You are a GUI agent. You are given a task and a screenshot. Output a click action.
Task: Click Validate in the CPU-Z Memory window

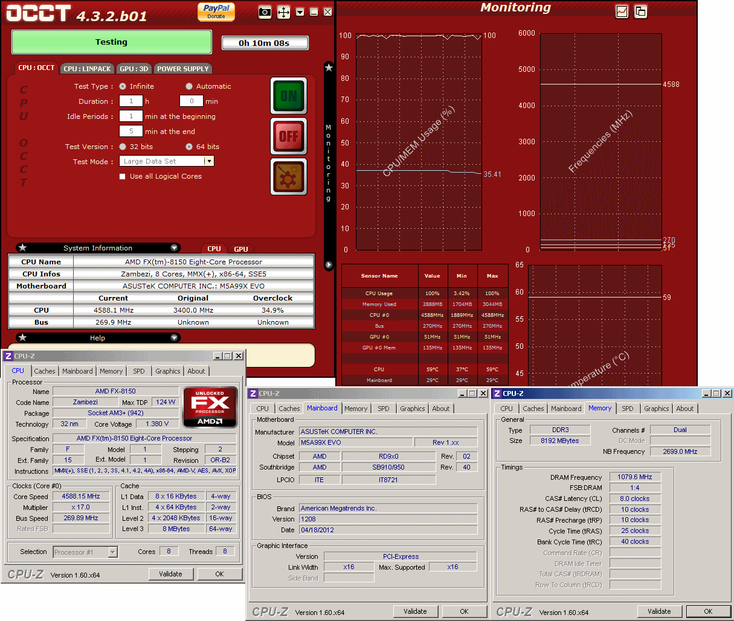tap(659, 611)
